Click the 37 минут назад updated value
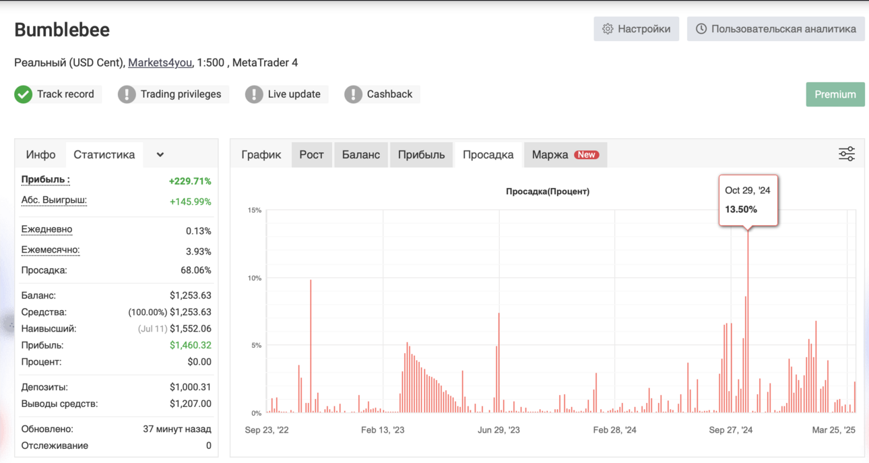This screenshot has height=463, width=869. 177,429
